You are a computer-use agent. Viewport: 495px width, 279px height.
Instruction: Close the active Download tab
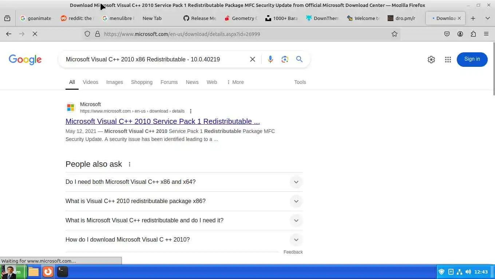(x=459, y=18)
